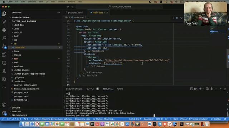Kill terminal with the trash icon
Screen dimensions: 229x128
tap(211, 89)
